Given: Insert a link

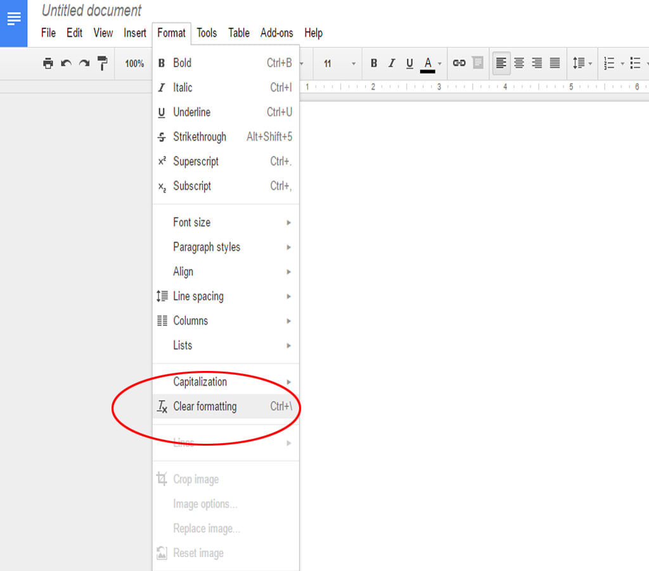Looking at the screenshot, I should 459,63.
